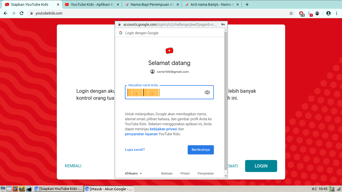Switch to the Siapkan YouTube Kids tab

pyautogui.click(x=31, y=4)
